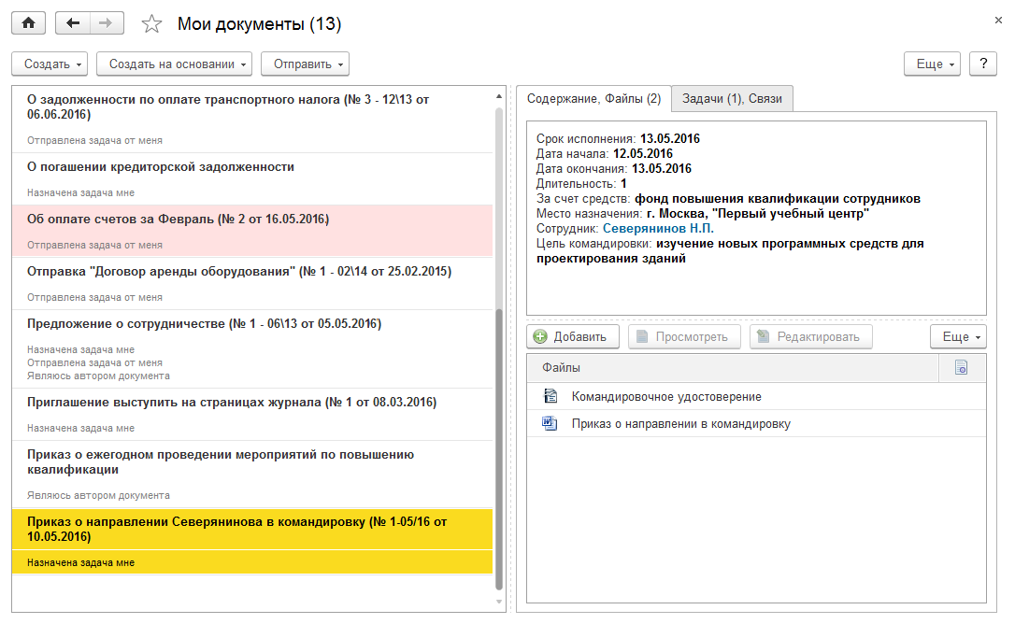1015x624 pixels.
Task: Open the files panel Еще menu
Action: point(959,336)
